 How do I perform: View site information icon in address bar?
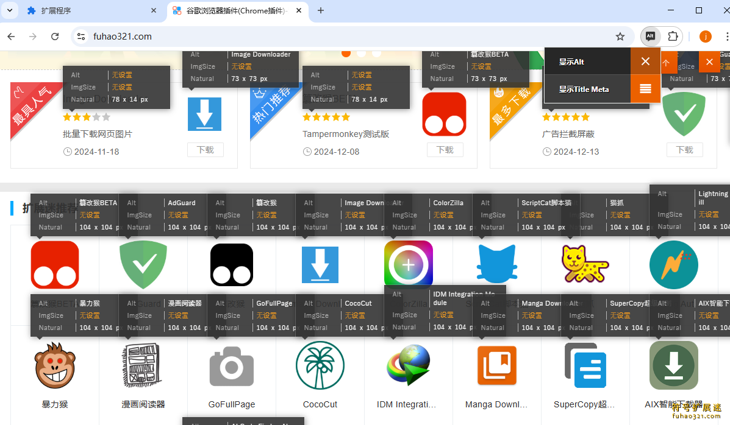81,37
